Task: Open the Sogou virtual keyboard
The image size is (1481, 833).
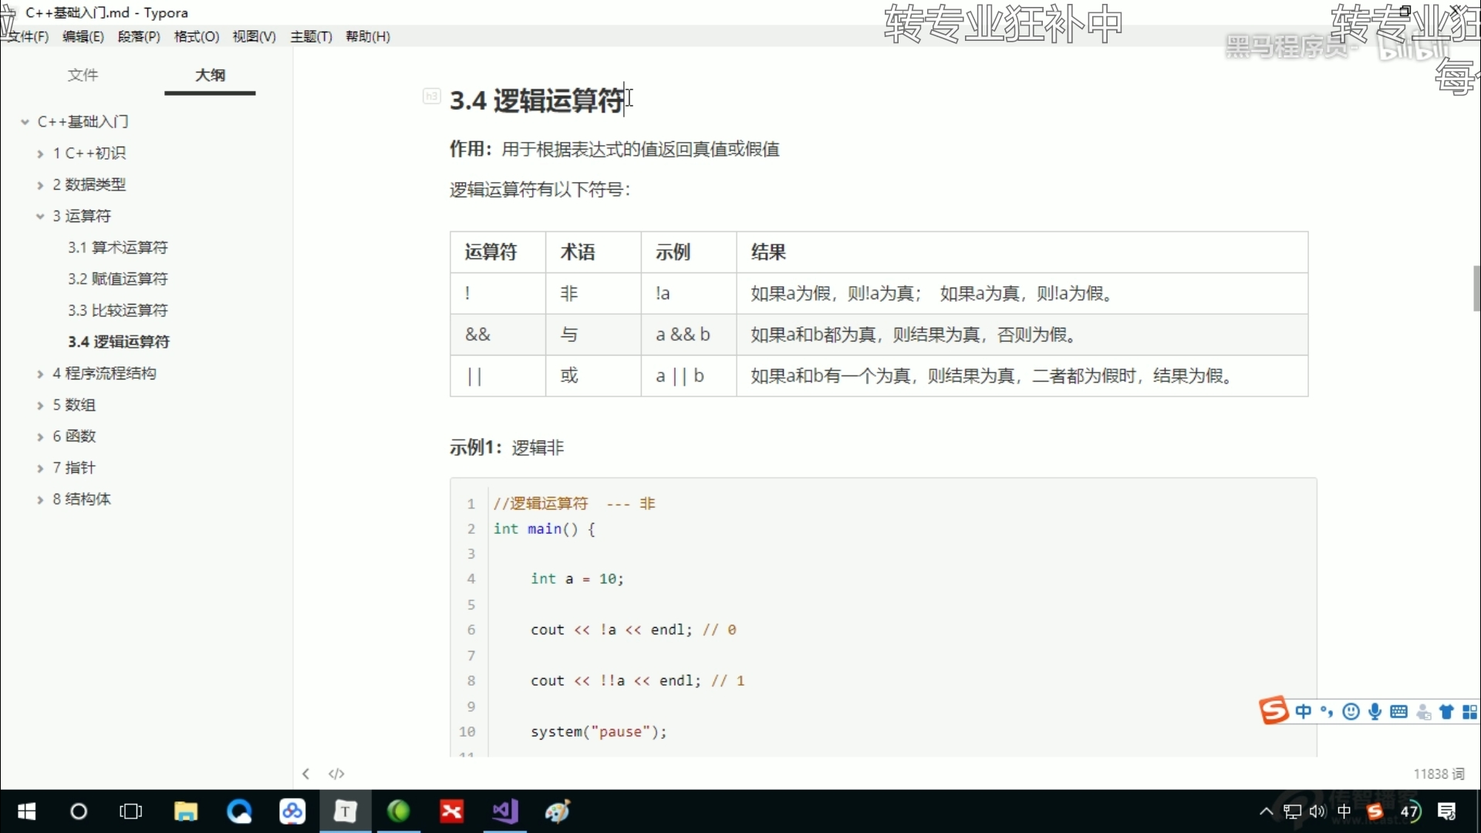Action: (1399, 711)
